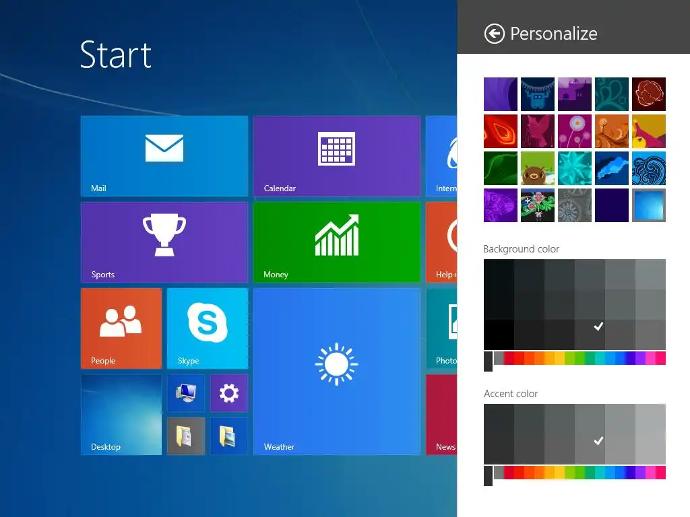Open the Mail tile
690x517 pixels.
164,156
